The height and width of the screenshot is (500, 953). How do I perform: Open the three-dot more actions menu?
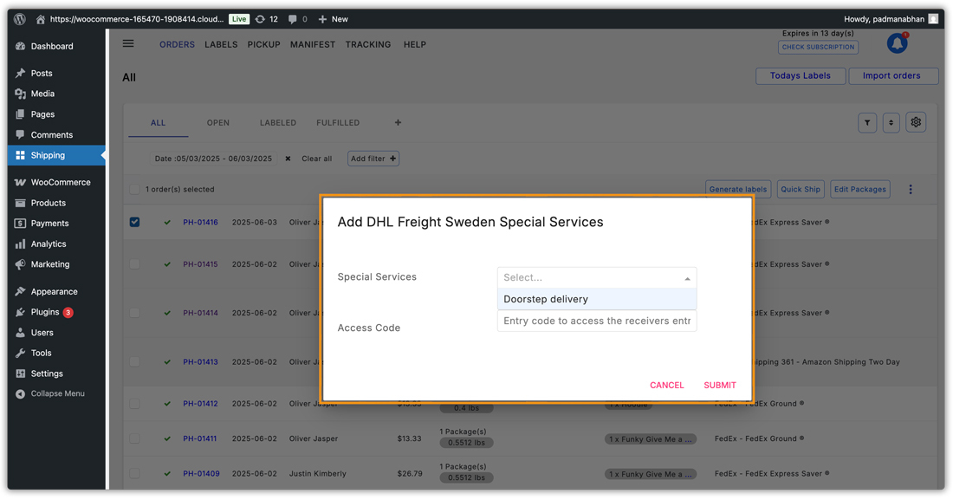(x=911, y=189)
